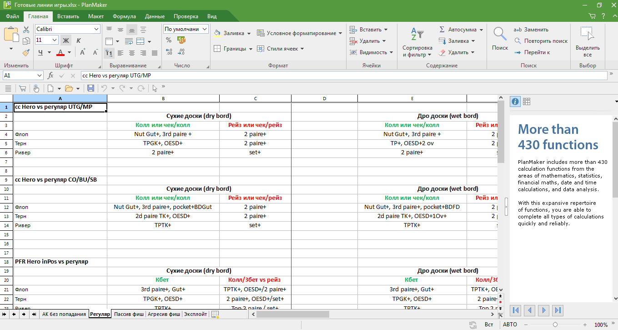Toggle right horizontal alignment

tap(143, 53)
